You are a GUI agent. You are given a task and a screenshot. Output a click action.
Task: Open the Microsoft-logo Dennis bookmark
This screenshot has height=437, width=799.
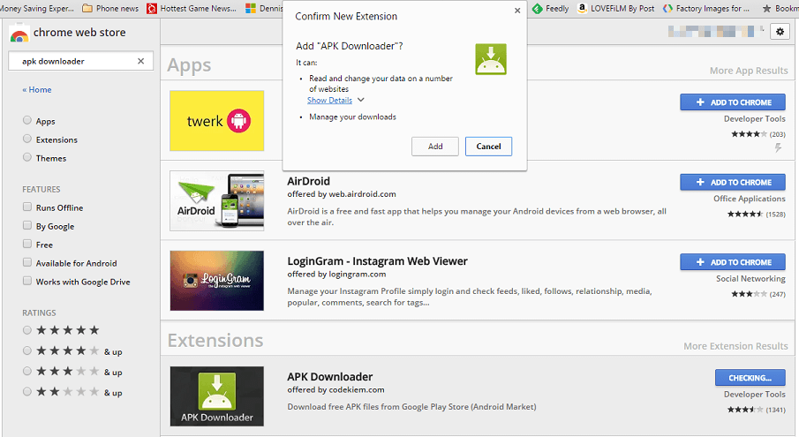263,8
